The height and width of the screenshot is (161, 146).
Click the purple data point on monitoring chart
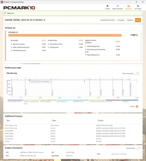(30, 80)
